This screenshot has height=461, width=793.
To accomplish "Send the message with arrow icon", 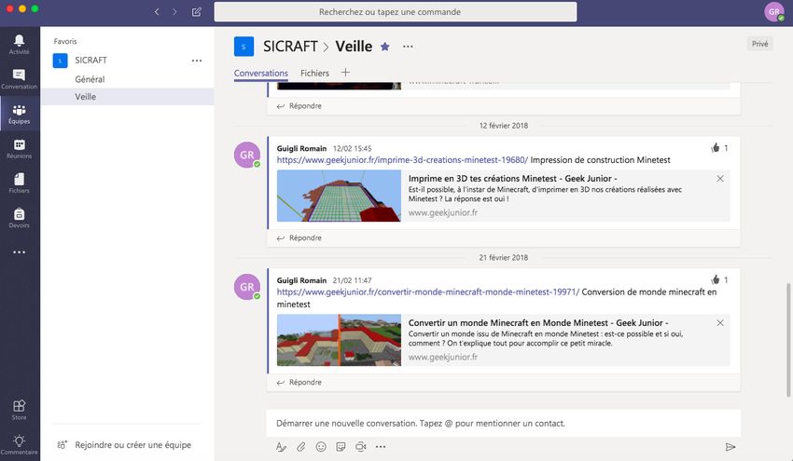I will (x=730, y=447).
